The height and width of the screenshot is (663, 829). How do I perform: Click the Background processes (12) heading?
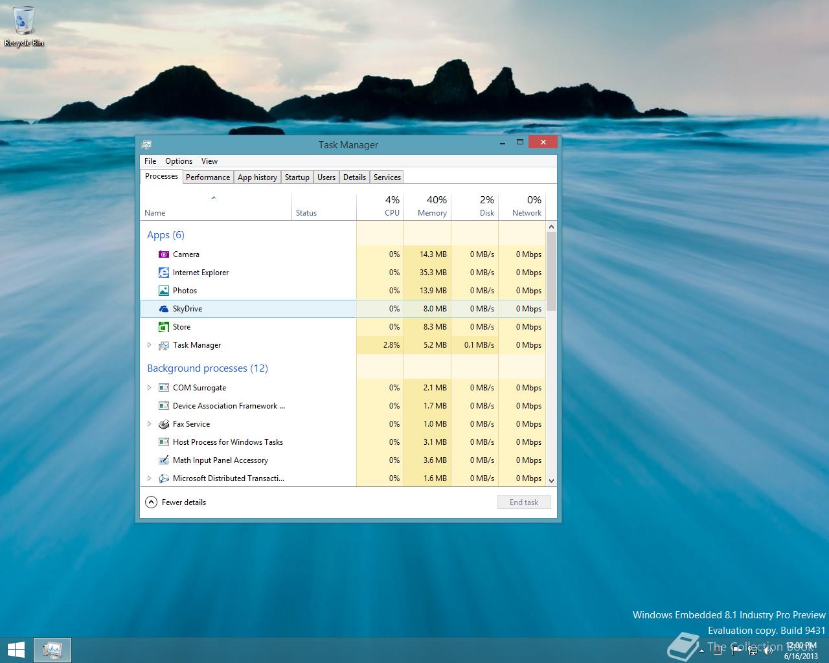(x=207, y=368)
